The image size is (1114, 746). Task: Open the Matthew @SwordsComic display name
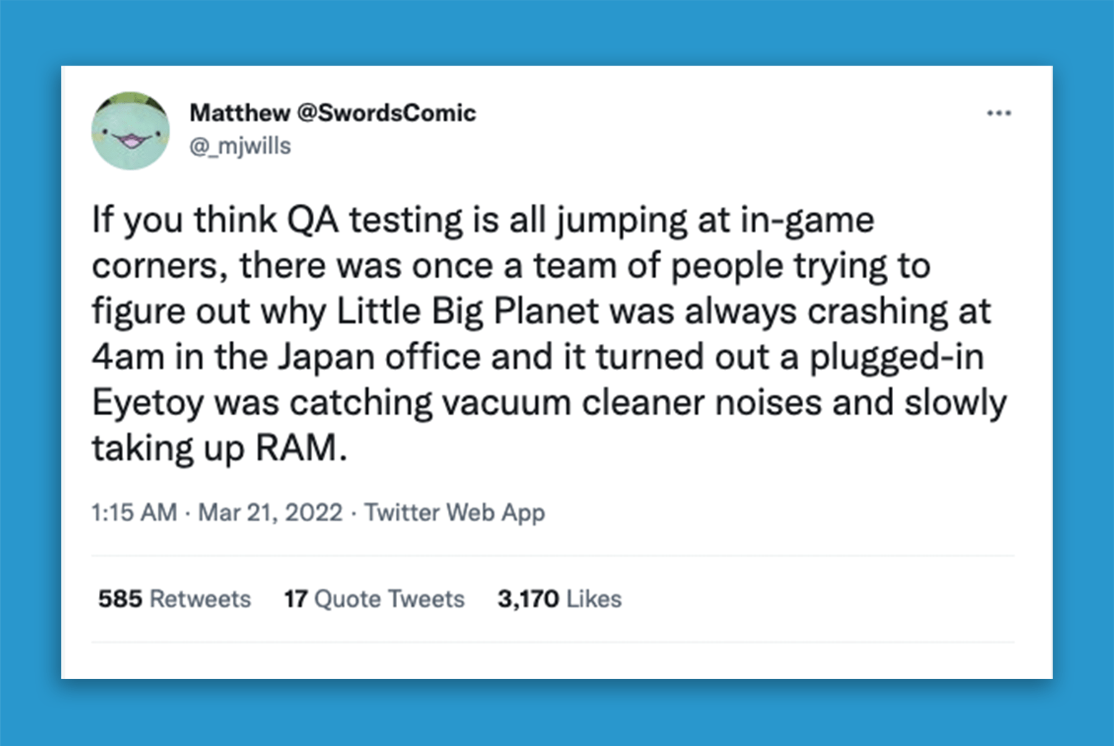pos(332,113)
